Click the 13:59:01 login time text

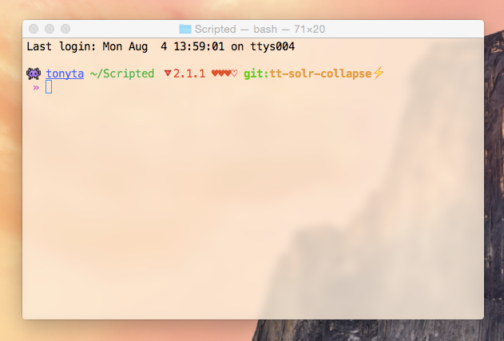(x=199, y=46)
